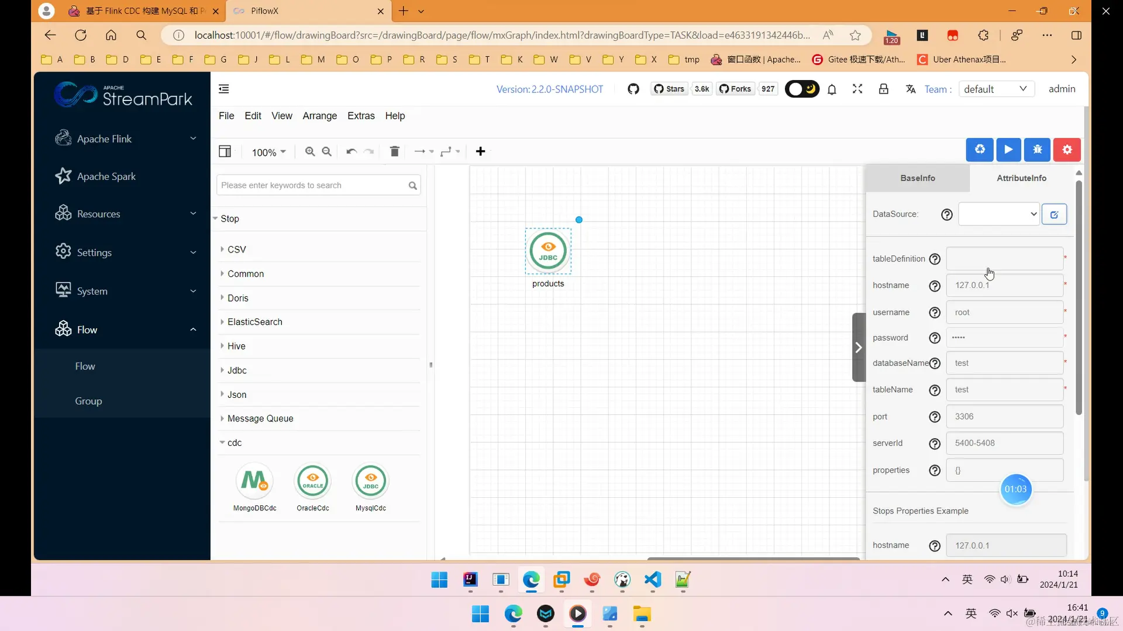Click the blue run play button

[1008, 150]
